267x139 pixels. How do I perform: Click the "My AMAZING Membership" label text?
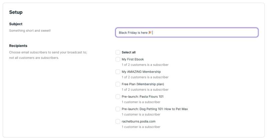point(141,71)
